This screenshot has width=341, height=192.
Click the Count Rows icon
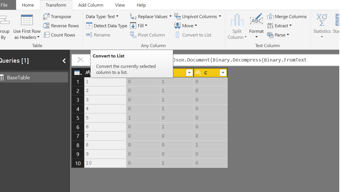pos(46,35)
